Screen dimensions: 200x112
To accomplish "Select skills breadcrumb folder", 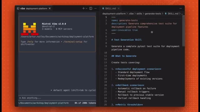I will 139,14.
